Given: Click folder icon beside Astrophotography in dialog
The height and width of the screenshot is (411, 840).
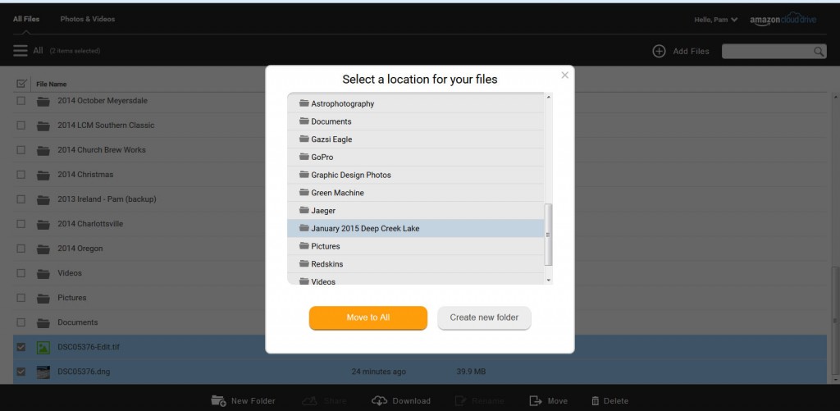Looking at the screenshot, I should click(304, 103).
